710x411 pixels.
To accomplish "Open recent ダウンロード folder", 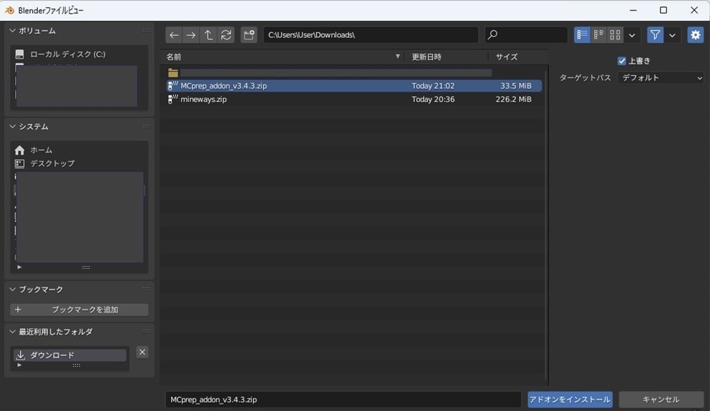I will [70, 355].
